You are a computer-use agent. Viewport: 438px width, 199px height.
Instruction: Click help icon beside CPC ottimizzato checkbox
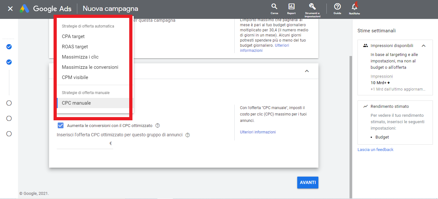coord(157,126)
